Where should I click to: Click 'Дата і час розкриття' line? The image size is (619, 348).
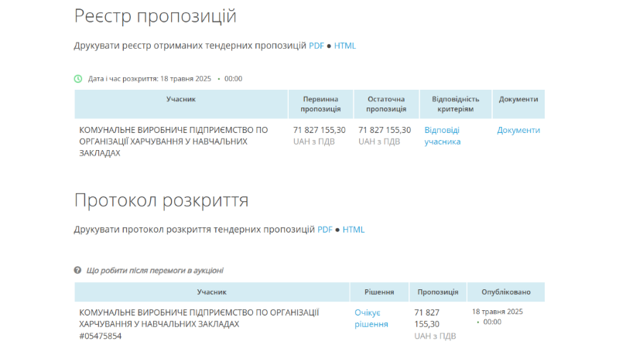tap(165, 79)
